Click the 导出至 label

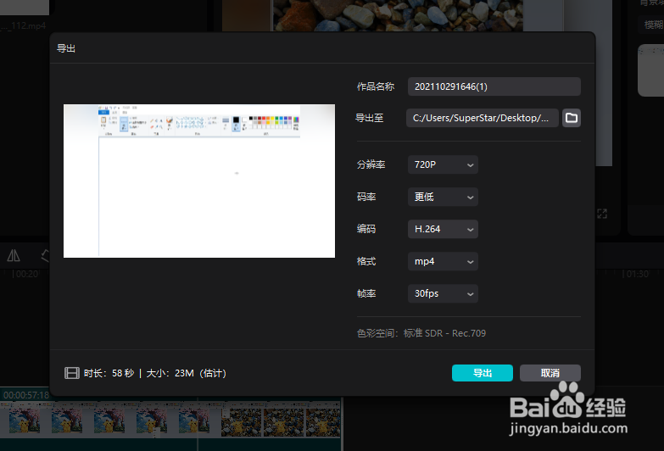coord(370,118)
